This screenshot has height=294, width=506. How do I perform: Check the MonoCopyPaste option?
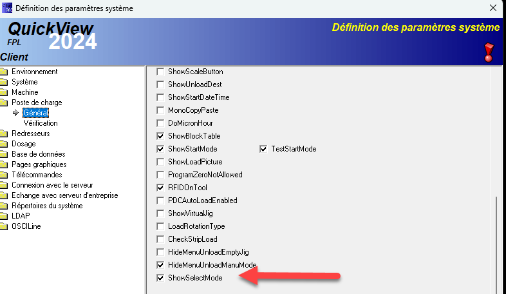coord(160,110)
